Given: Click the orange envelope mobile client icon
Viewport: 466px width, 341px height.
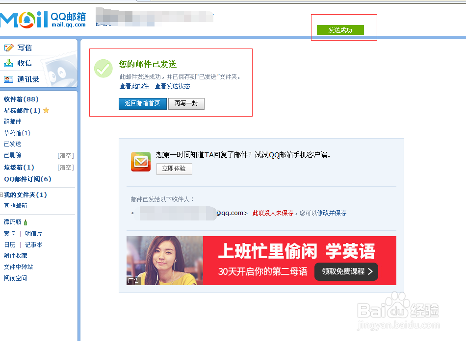Looking at the screenshot, I should [141, 162].
